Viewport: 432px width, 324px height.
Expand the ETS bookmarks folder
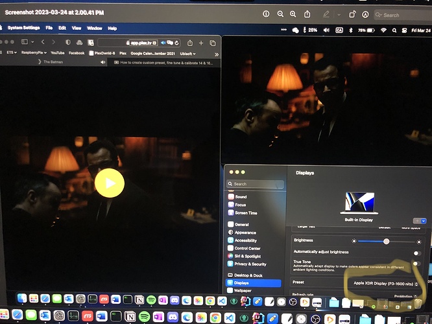[x=11, y=52]
